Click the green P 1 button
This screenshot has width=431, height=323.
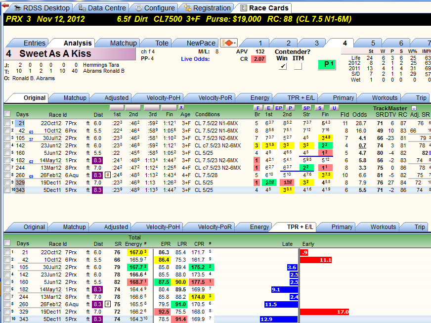[x=327, y=65]
